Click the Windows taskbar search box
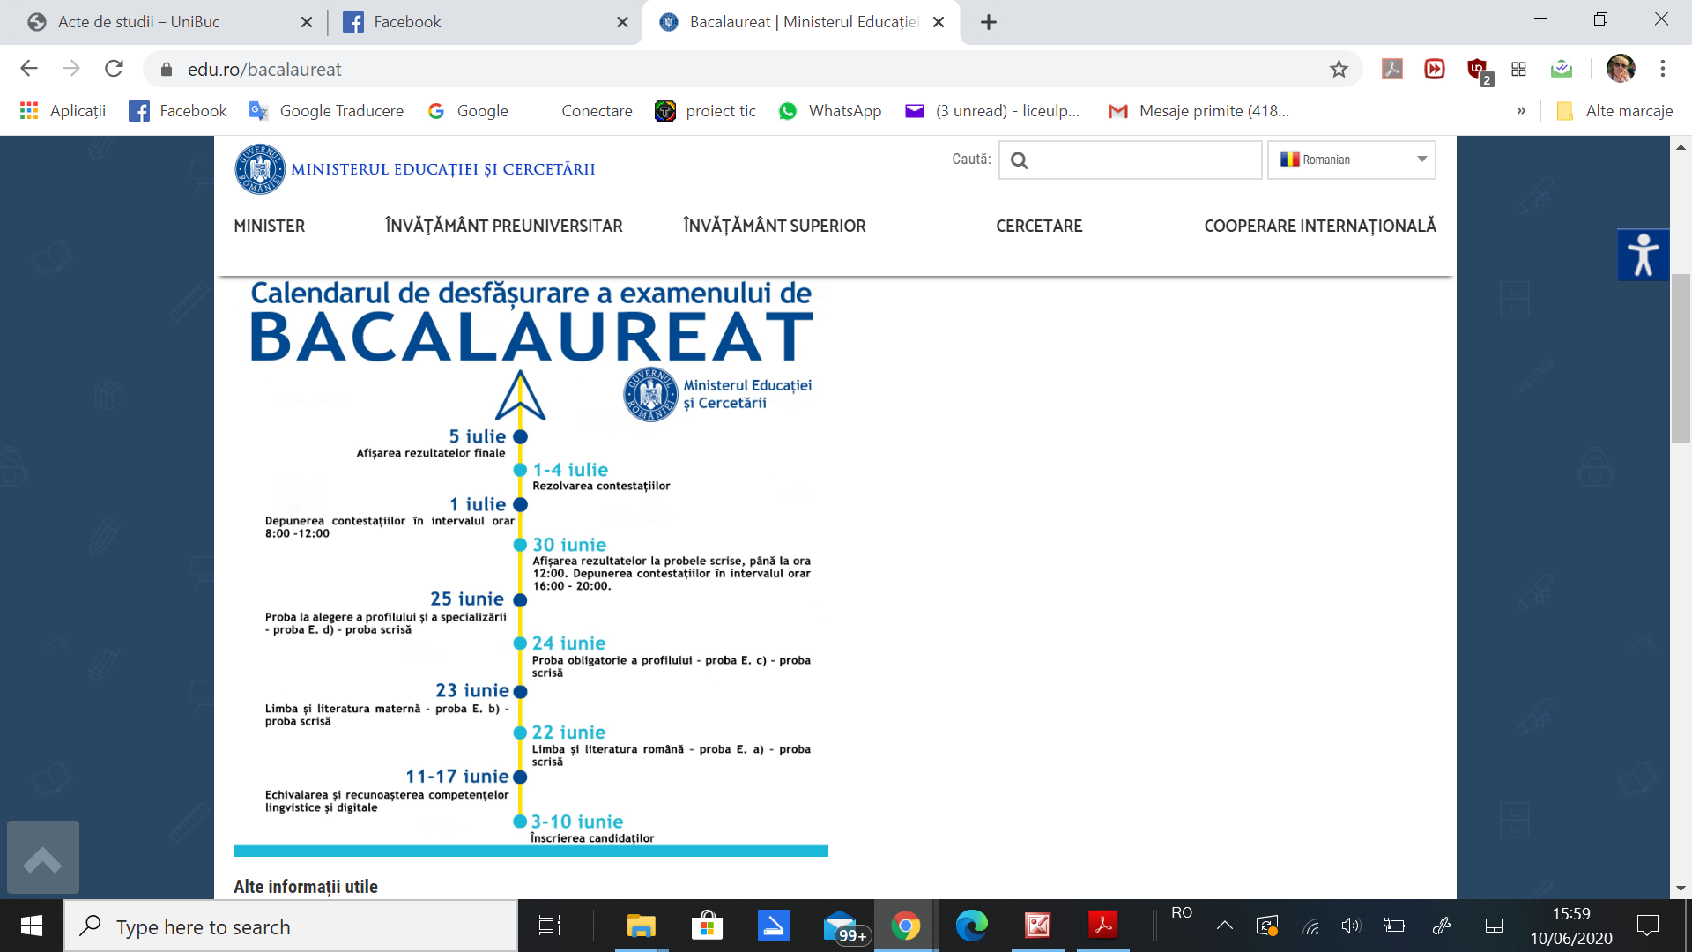Viewport: 1692px width, 952px height. click(x=291, y=926)
